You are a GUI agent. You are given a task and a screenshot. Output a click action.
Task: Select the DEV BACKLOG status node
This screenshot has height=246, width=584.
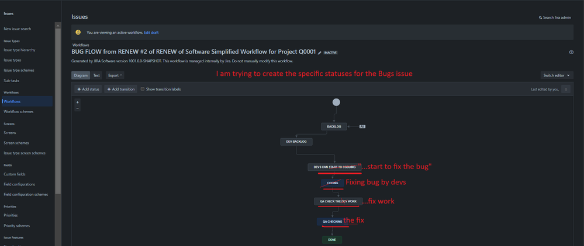(x=296, y=142)
